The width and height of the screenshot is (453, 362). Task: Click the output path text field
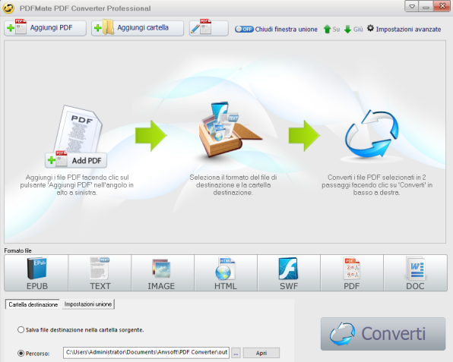coord(146,352)
